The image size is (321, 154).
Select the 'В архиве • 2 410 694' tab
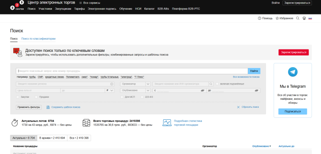[52, 138]
